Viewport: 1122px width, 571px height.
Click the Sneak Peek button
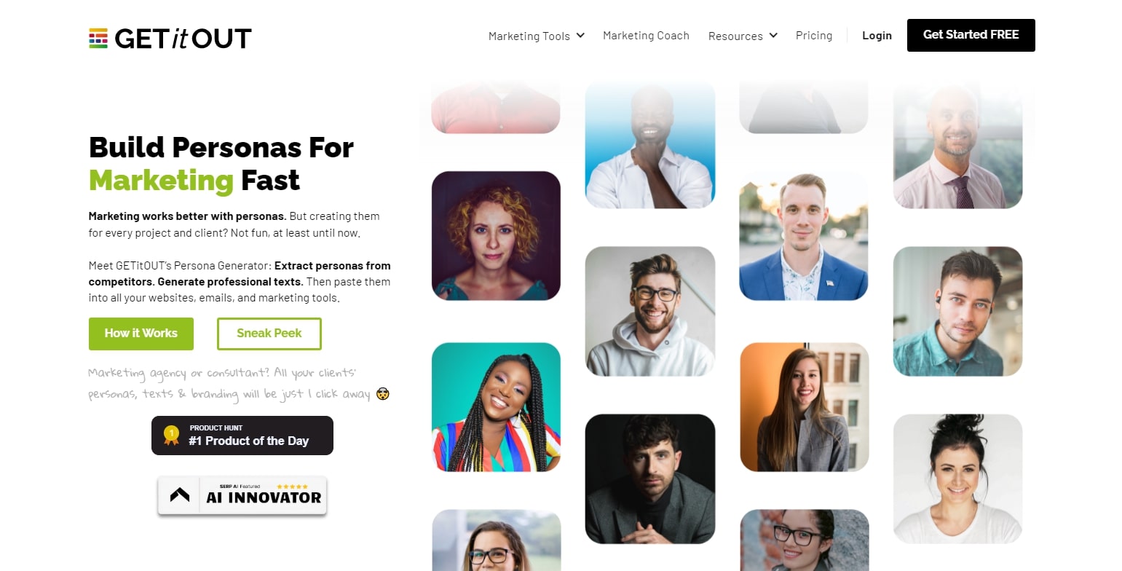tap(269, 334)
